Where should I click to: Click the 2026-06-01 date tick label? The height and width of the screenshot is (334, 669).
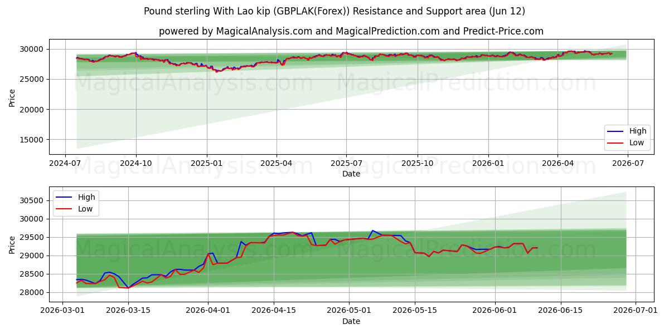pos(495,311)
